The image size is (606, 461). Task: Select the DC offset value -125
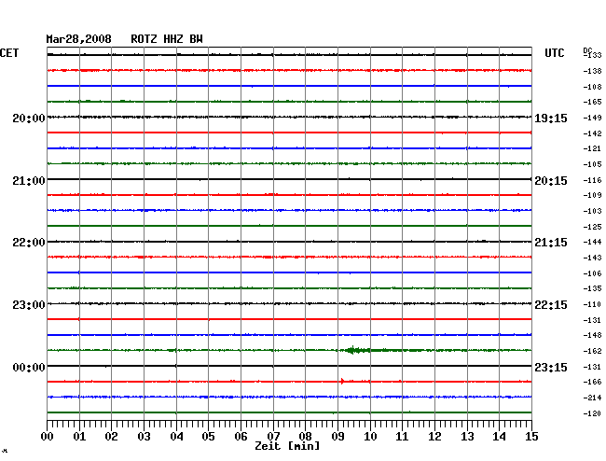[x=592, y=227]
